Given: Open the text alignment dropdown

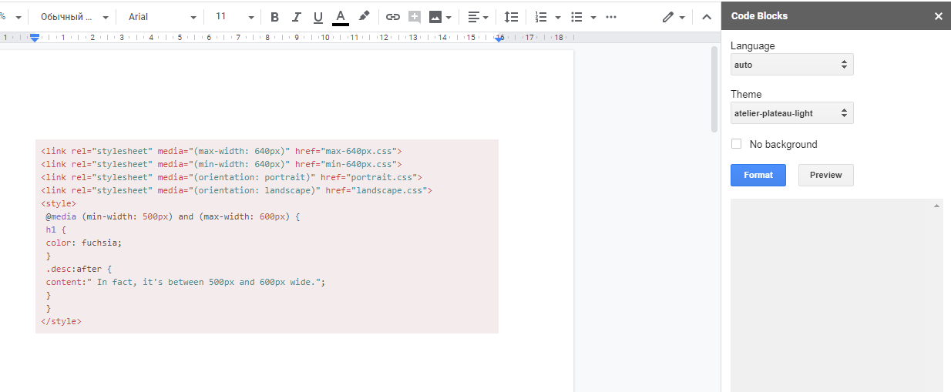Looking at the screenshot, I should [479, 17].
